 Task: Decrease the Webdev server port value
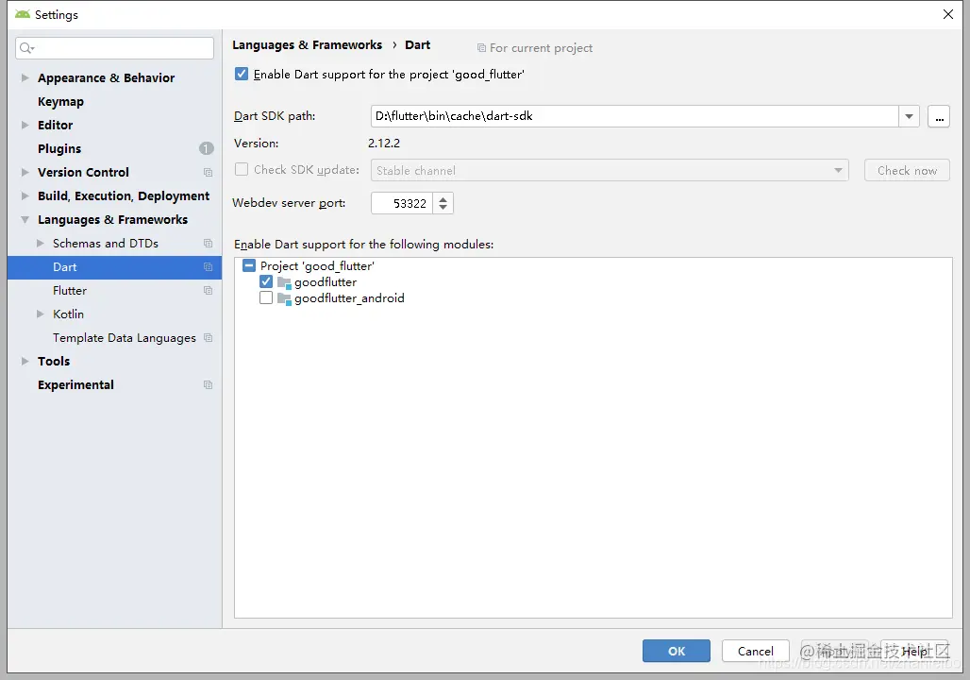[443, 208]
